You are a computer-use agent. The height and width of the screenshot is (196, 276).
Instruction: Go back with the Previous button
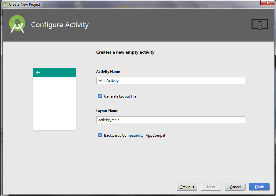click(187, 187)
